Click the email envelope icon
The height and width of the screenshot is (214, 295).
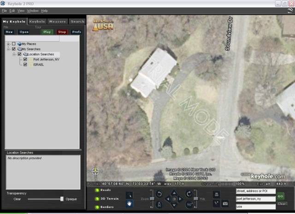pos(225,203)
